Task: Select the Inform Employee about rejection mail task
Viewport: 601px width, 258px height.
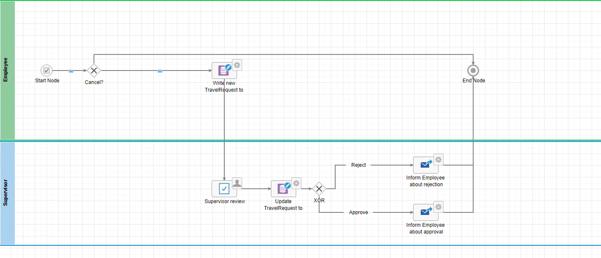Action: [x=426, y=165]
